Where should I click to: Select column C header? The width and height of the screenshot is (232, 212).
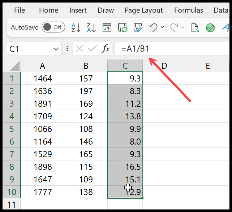125,66
